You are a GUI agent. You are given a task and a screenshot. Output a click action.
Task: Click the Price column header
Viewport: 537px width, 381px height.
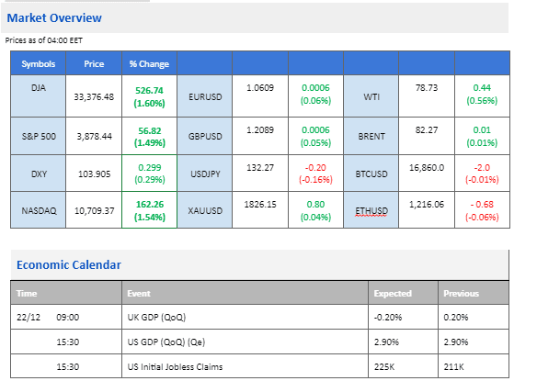94,64
